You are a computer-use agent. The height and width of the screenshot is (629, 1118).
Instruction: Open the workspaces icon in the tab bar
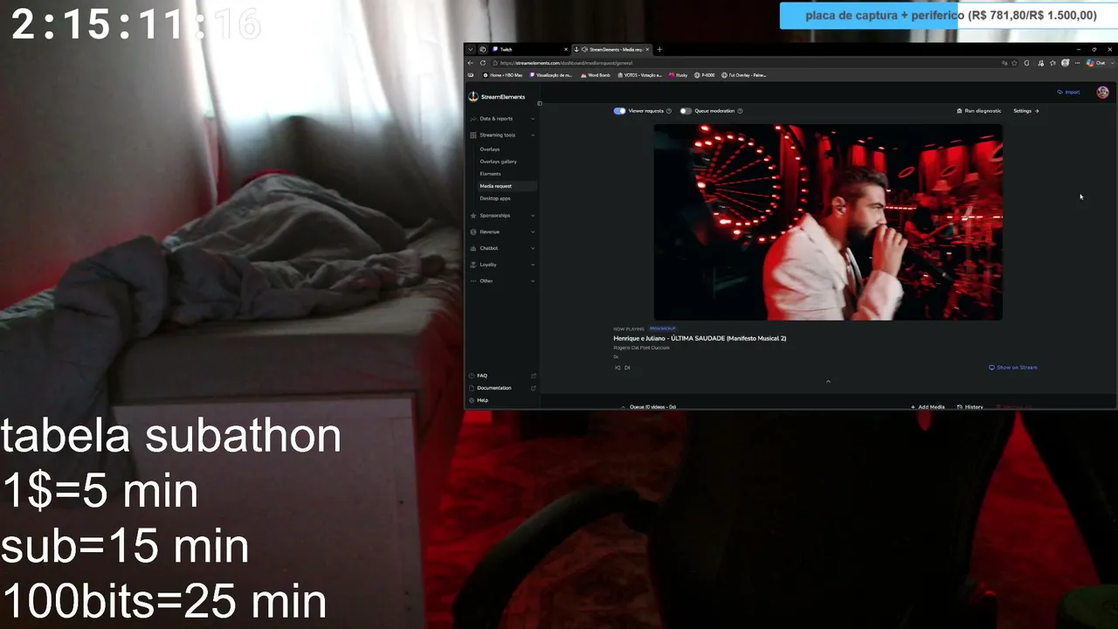coord(482,49)
